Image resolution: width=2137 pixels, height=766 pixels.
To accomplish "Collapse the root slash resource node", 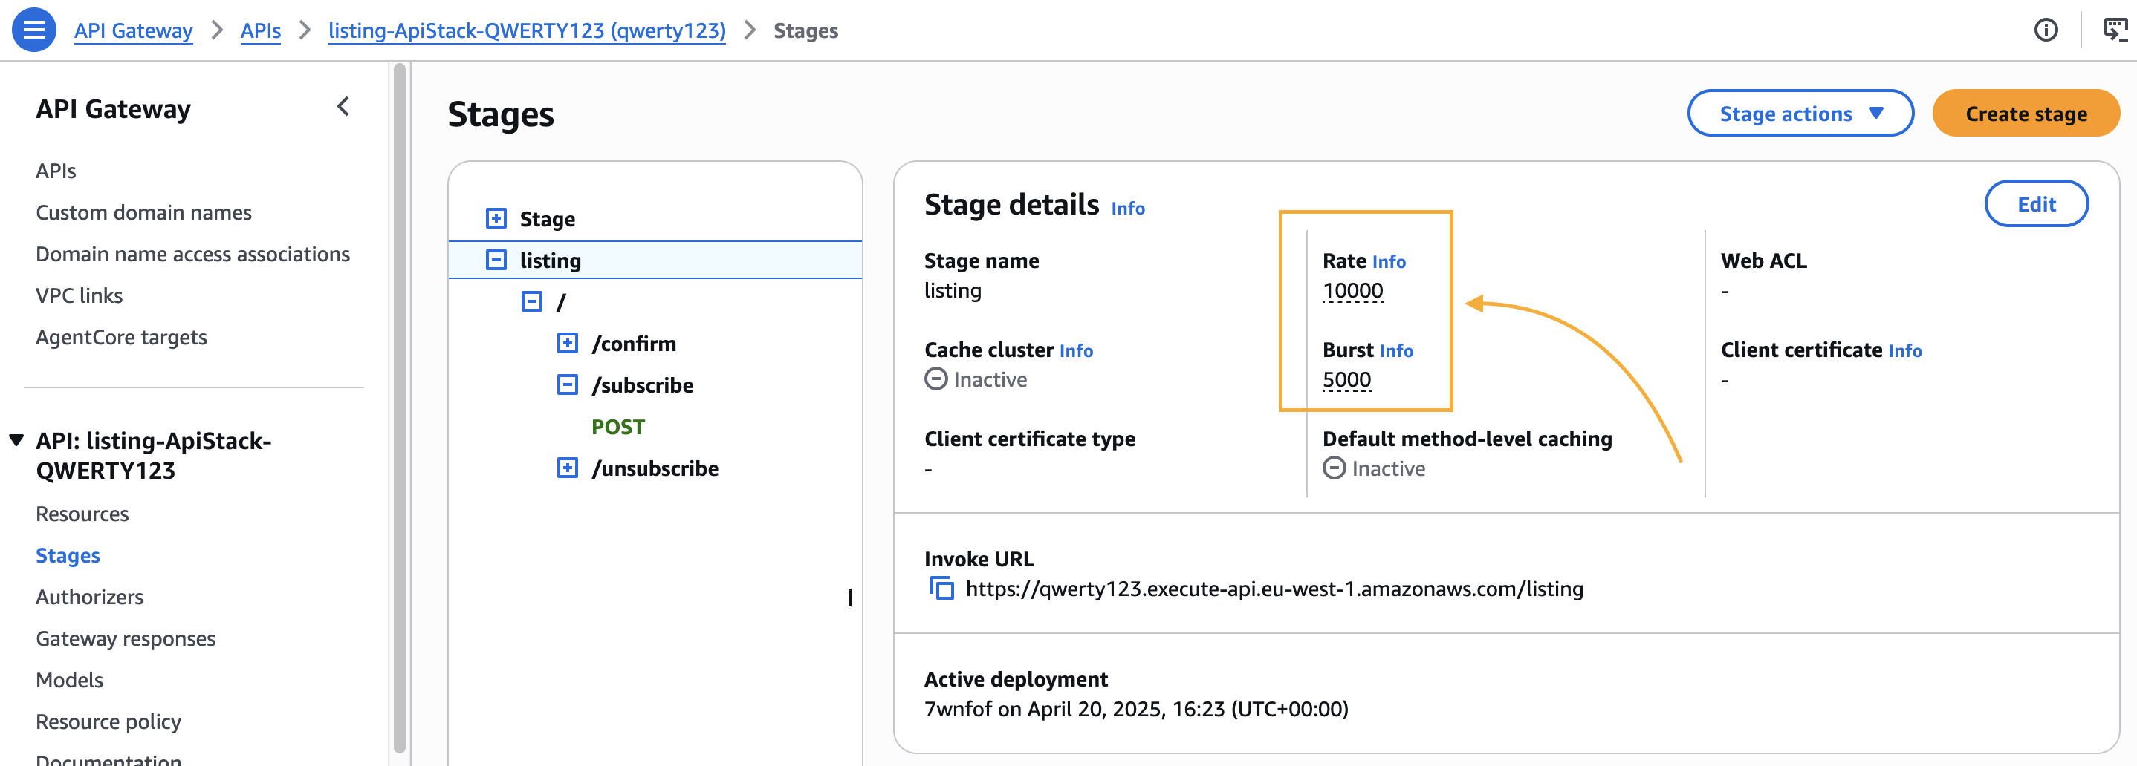I will pos(532,301).
